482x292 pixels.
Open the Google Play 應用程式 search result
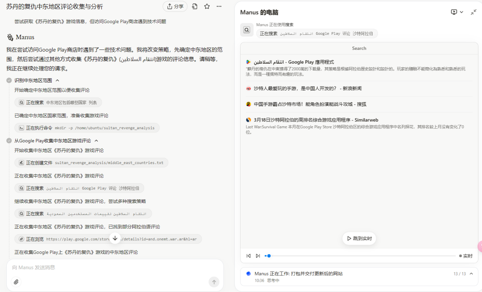(x=294, y=62)
